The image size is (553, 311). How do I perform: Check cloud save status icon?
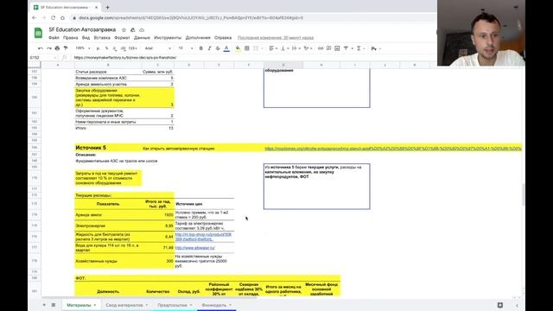pos(142,30)
